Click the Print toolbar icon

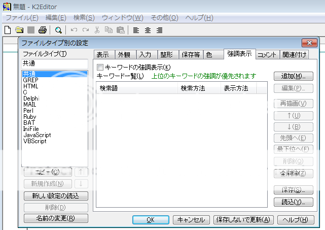pos(43,30)
